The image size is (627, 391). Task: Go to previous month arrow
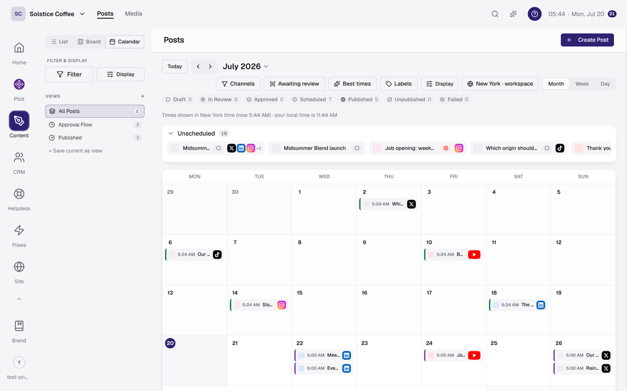click(198, 66)
